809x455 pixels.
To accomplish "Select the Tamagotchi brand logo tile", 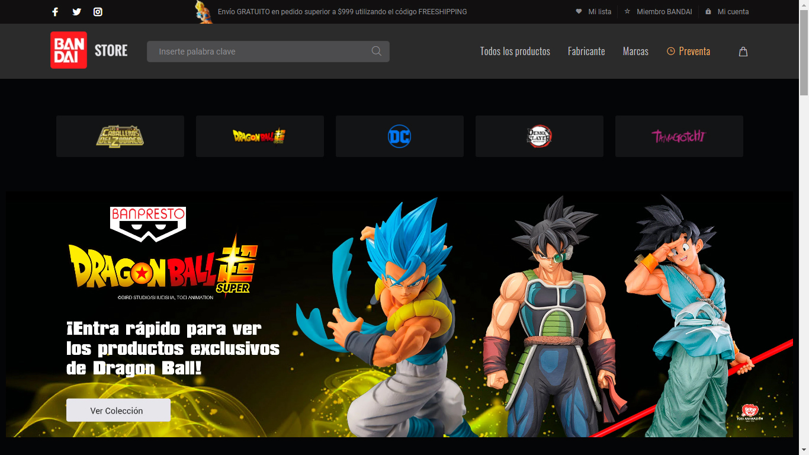I will point(679,136).
